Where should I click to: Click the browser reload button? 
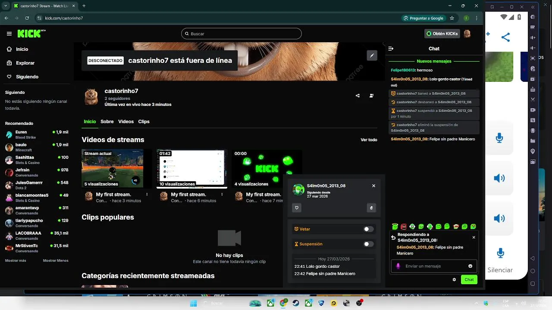tap(27, 18)
